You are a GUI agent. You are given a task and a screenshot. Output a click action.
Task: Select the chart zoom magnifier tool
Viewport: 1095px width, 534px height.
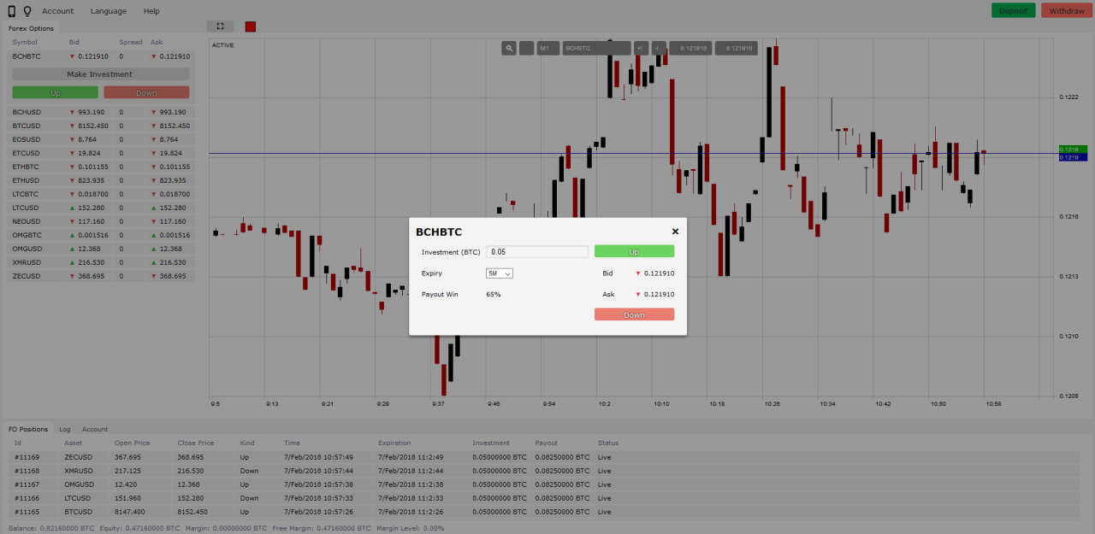510,48
